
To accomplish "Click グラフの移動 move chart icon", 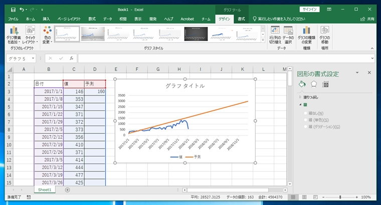I will tap(325, 35).
